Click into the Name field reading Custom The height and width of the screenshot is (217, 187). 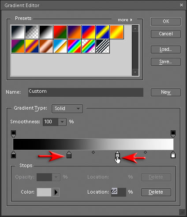pyautogui.click(x=86, y=92)
